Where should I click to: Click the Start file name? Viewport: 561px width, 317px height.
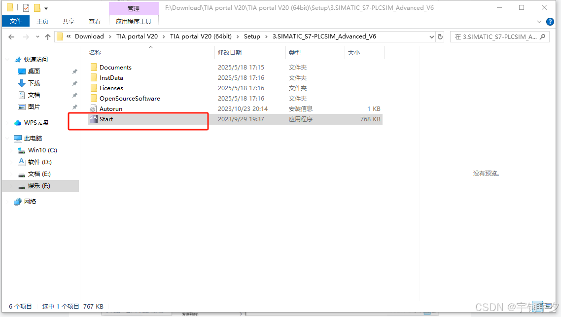[106, 119]
